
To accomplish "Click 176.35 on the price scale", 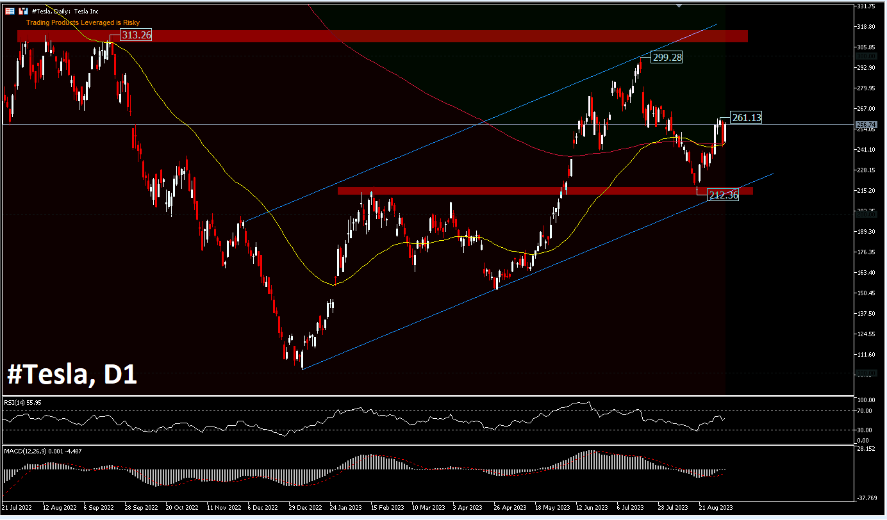I will (x=867, y=252).
